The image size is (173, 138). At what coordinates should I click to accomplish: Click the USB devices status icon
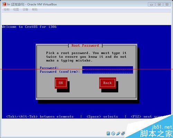[x=118, y=134]
